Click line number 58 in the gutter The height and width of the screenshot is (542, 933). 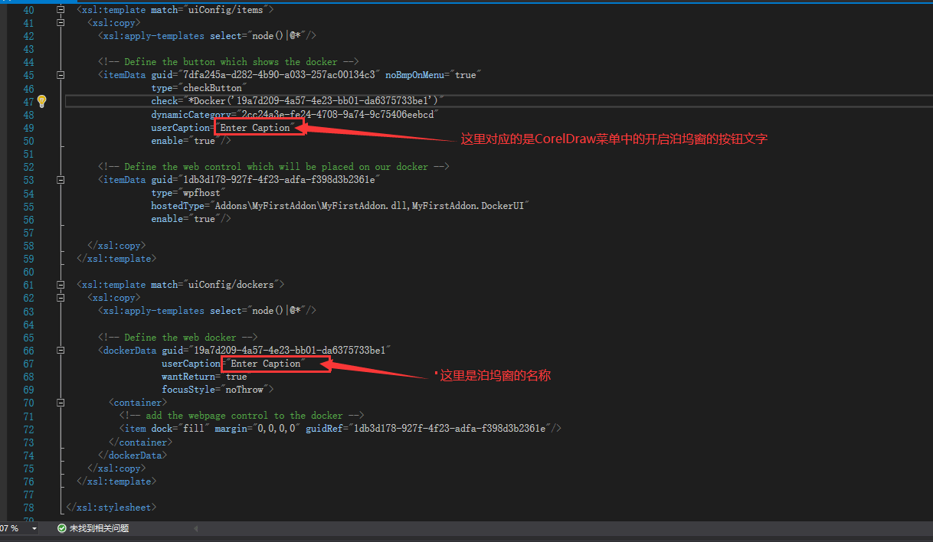coord(28,246)
